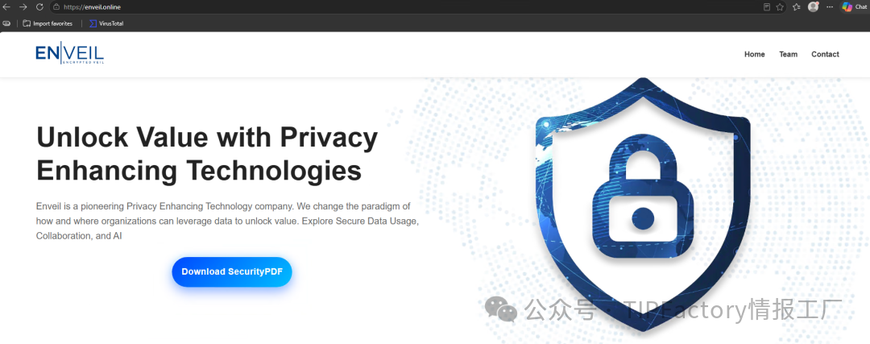
Task: Click the Enveil logo in header
Action: click(x=69, y=54)
